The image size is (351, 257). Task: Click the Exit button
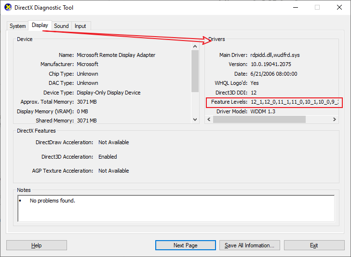[314, 245]
